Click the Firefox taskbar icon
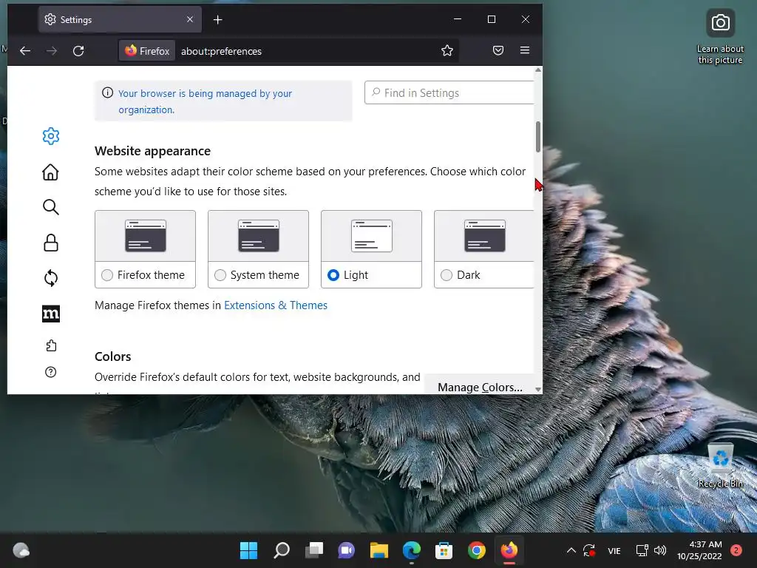This screenshot has height=568, width=757. (509, 550)
